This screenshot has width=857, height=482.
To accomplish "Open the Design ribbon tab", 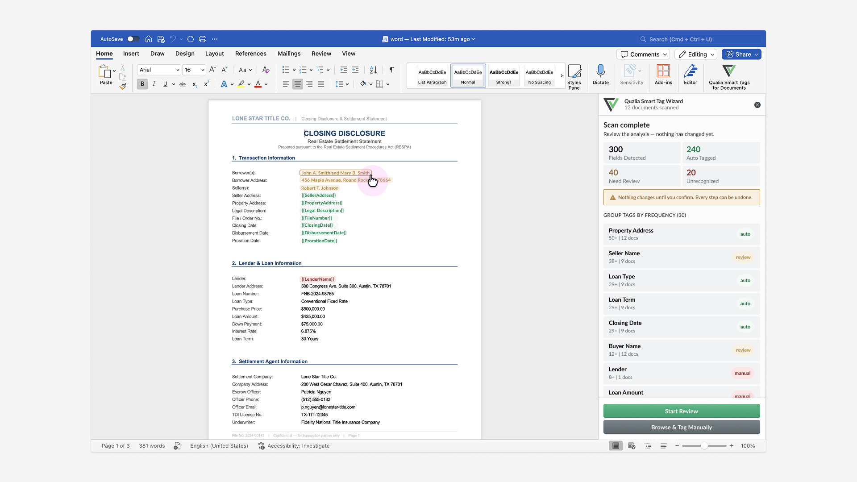I will coord(185,54).
